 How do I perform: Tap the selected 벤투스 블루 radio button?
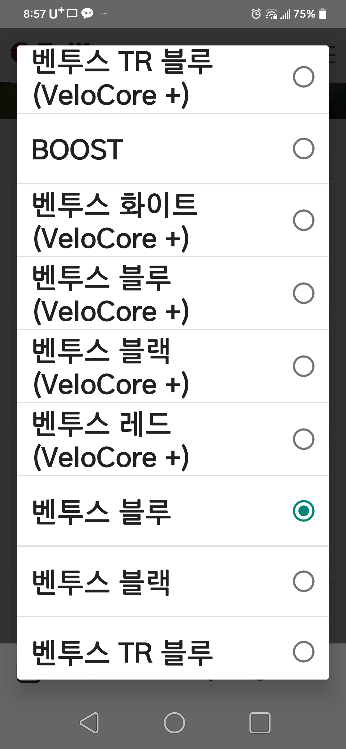303,511
